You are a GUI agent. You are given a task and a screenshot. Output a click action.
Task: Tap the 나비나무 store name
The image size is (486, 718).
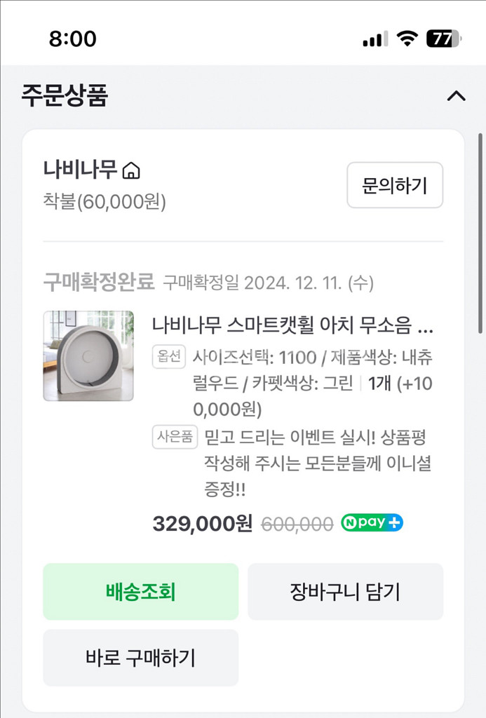[80, 170]
